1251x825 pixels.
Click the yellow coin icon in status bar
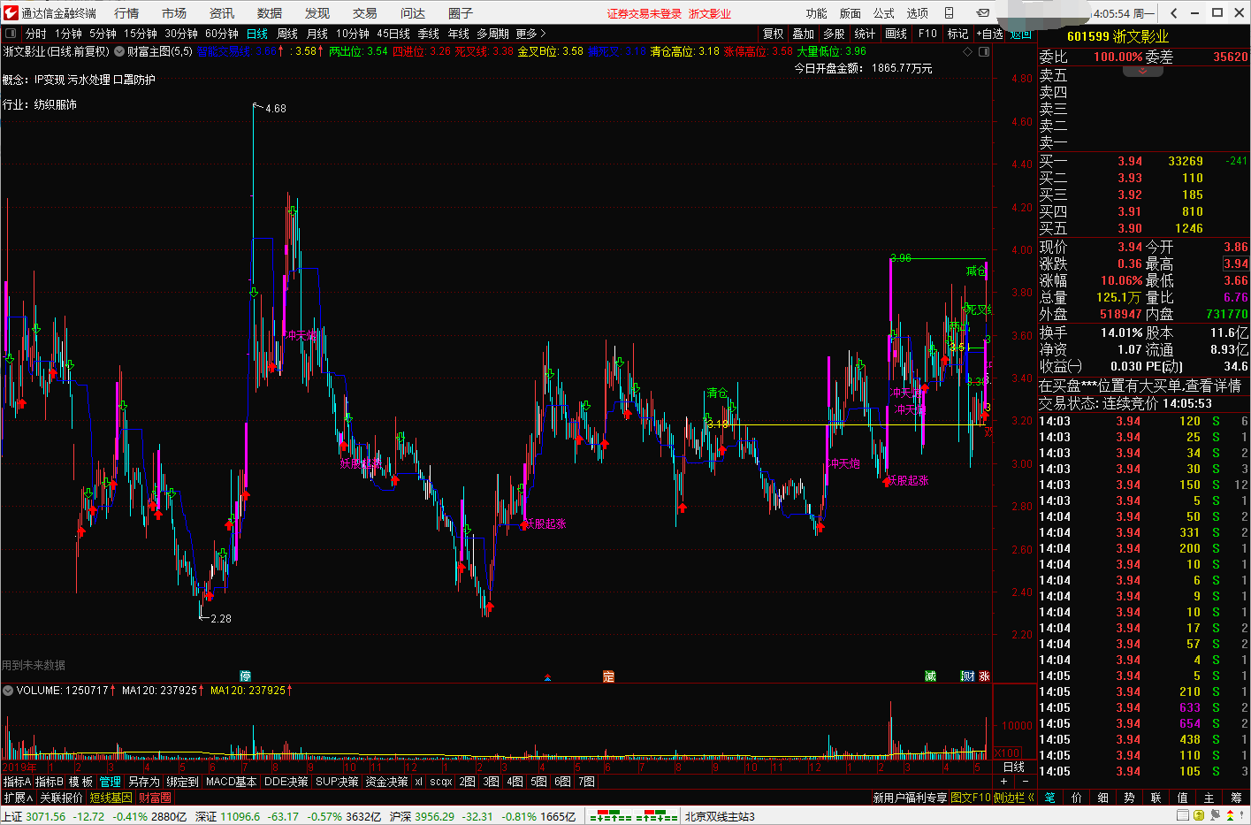click(1198, 816)
